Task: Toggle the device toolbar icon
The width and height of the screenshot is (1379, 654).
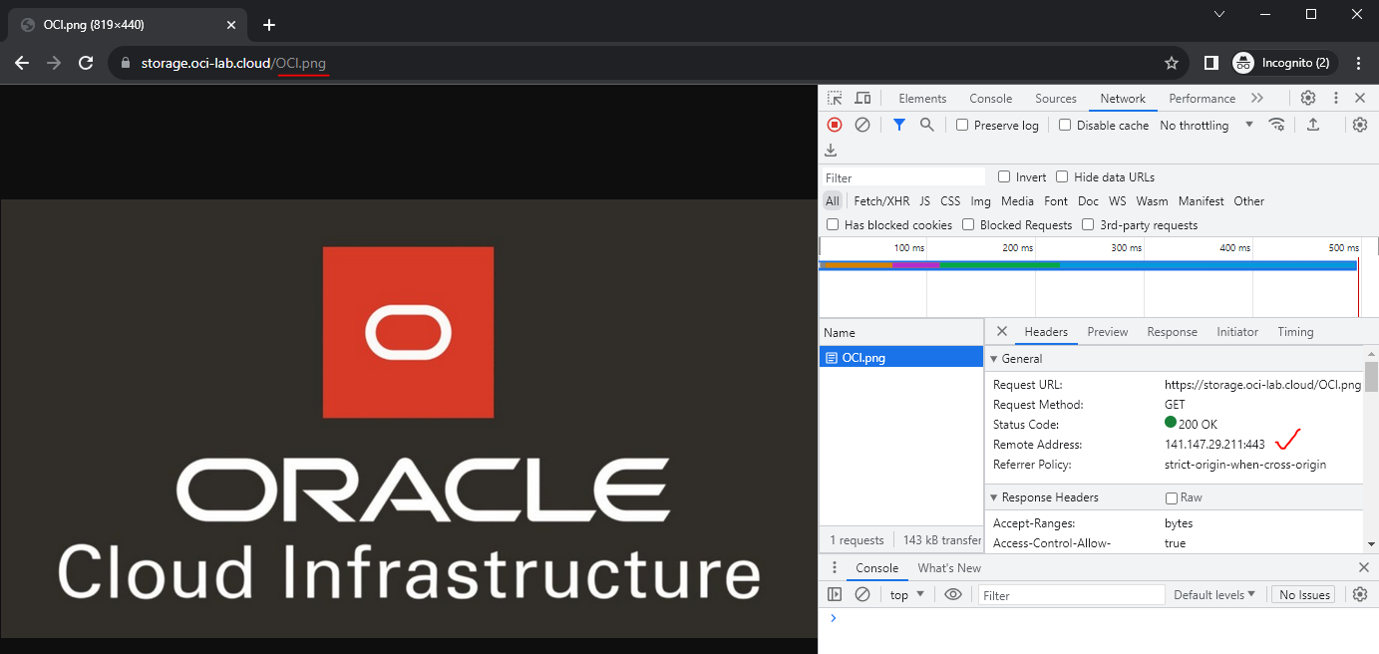Action: (x=862, y=98)
